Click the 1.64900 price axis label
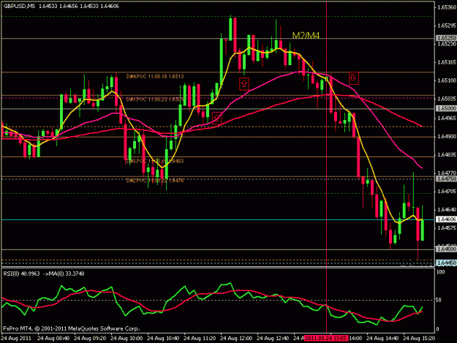 click(x=447, y=136)
